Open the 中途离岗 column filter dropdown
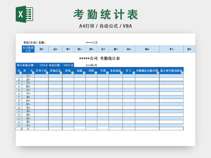Viewport: 211px width, 158px height. click(121, 73)
